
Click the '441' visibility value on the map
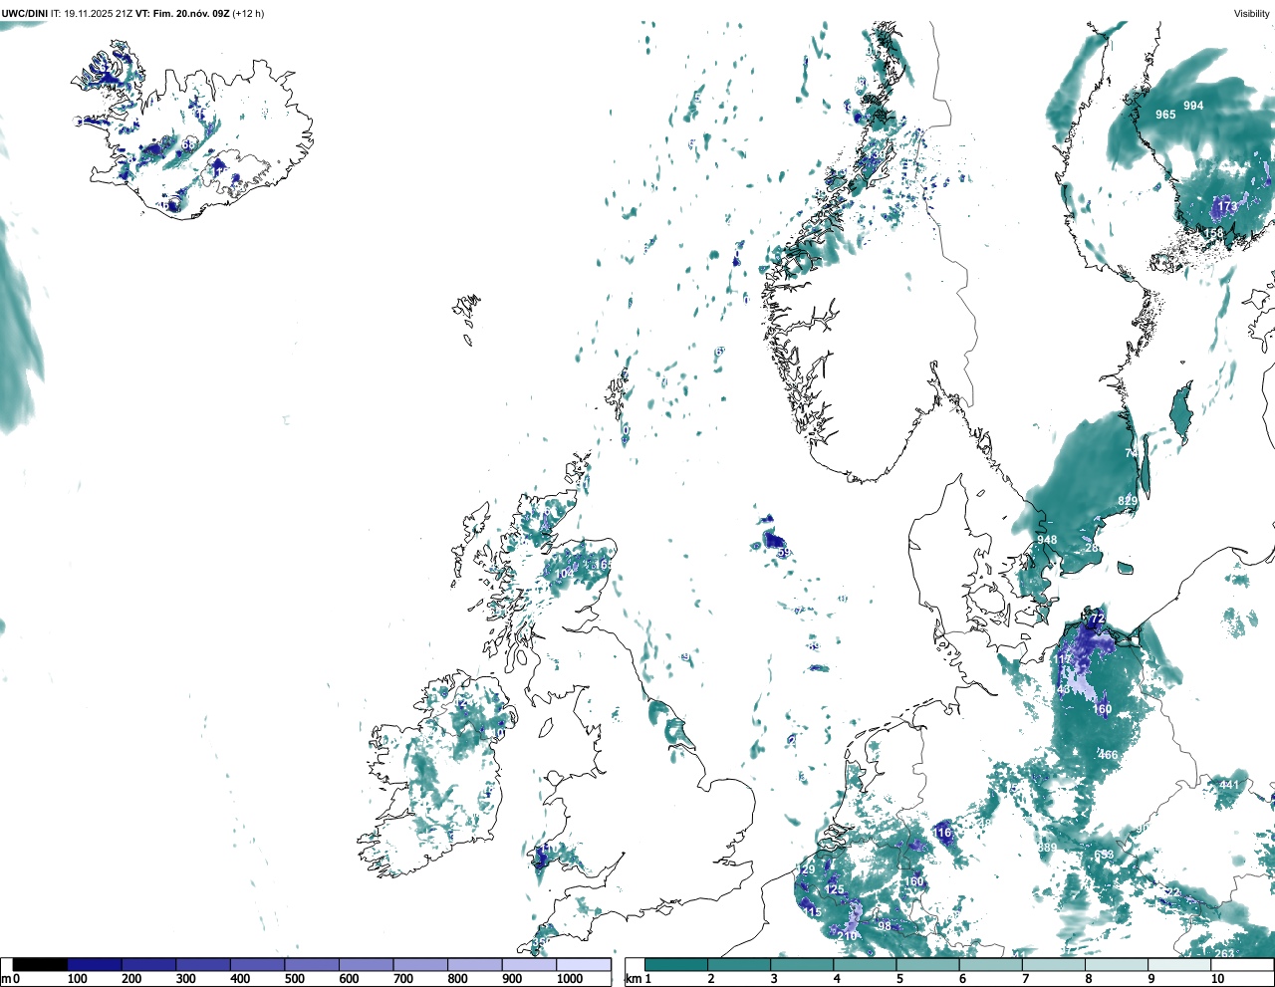[1230, 785]
